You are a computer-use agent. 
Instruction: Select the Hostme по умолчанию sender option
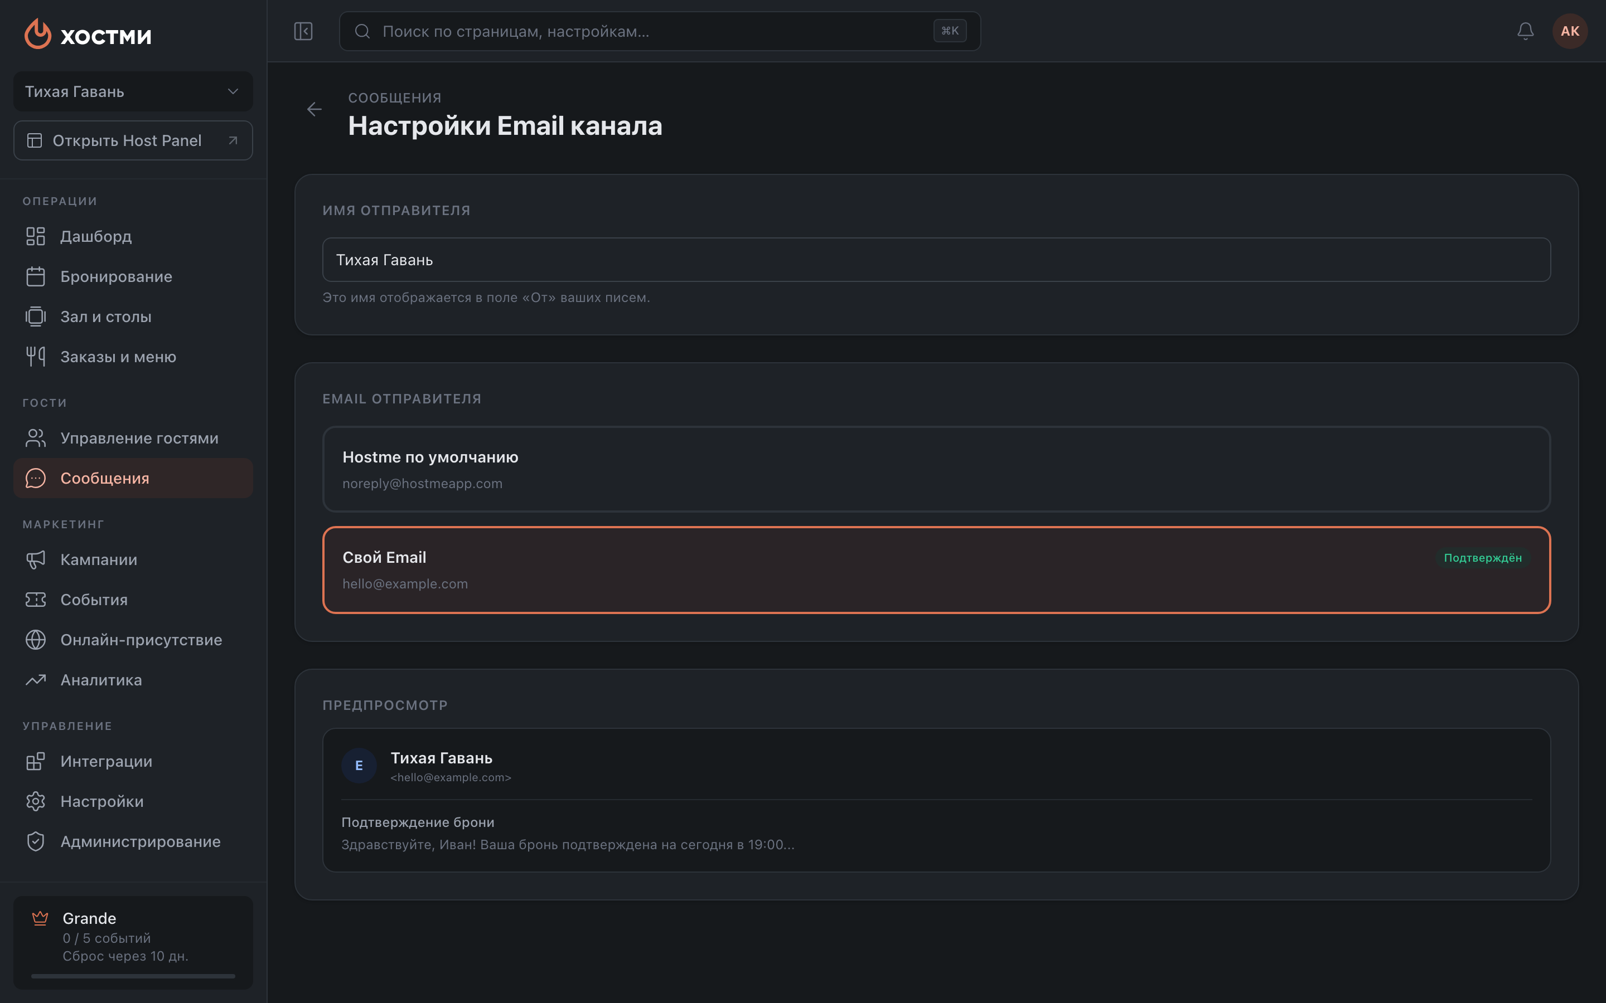[936, 469]
